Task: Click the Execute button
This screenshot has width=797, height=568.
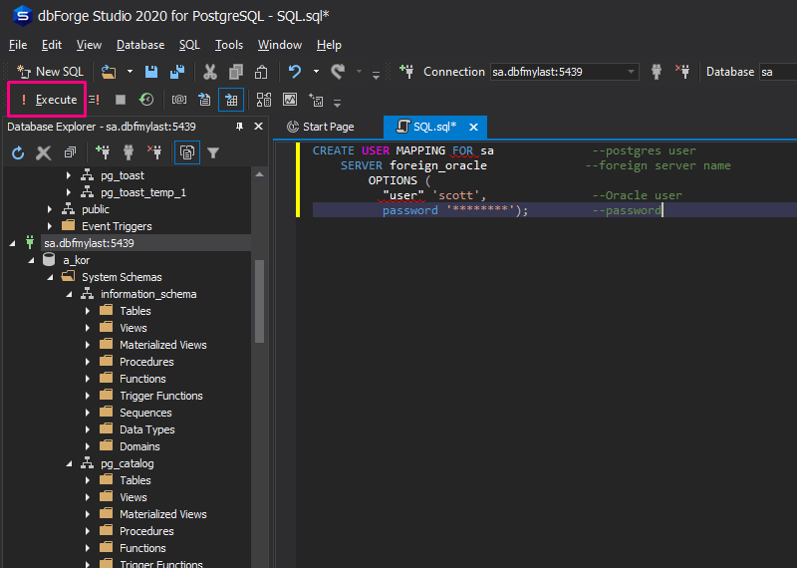Action: [x=47, y=100]
